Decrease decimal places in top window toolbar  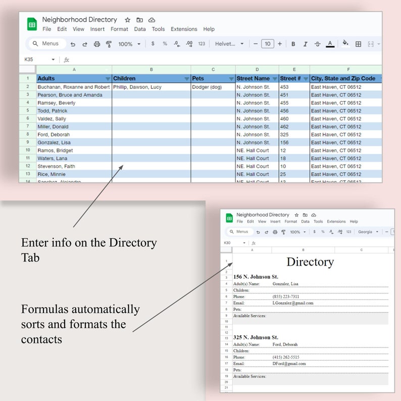177,44
